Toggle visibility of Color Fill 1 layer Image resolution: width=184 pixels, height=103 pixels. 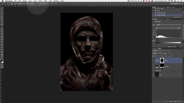pyautogui.click(x=153, y=67)
